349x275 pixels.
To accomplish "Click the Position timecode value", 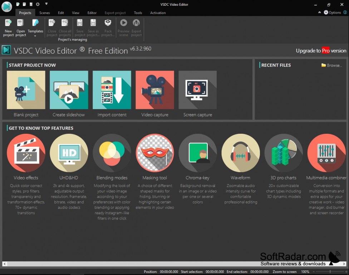I will (169, 272).
